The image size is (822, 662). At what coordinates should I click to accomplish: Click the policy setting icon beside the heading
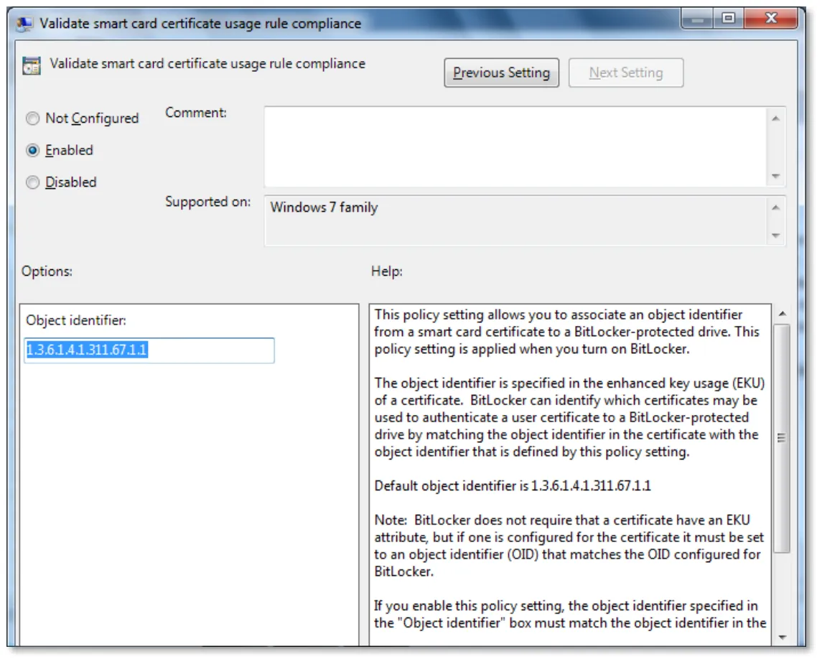point(32,65)
